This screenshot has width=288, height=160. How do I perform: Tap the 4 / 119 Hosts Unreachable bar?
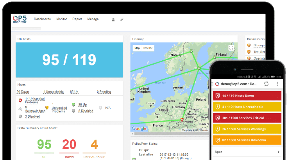click(x=247, y=107)
